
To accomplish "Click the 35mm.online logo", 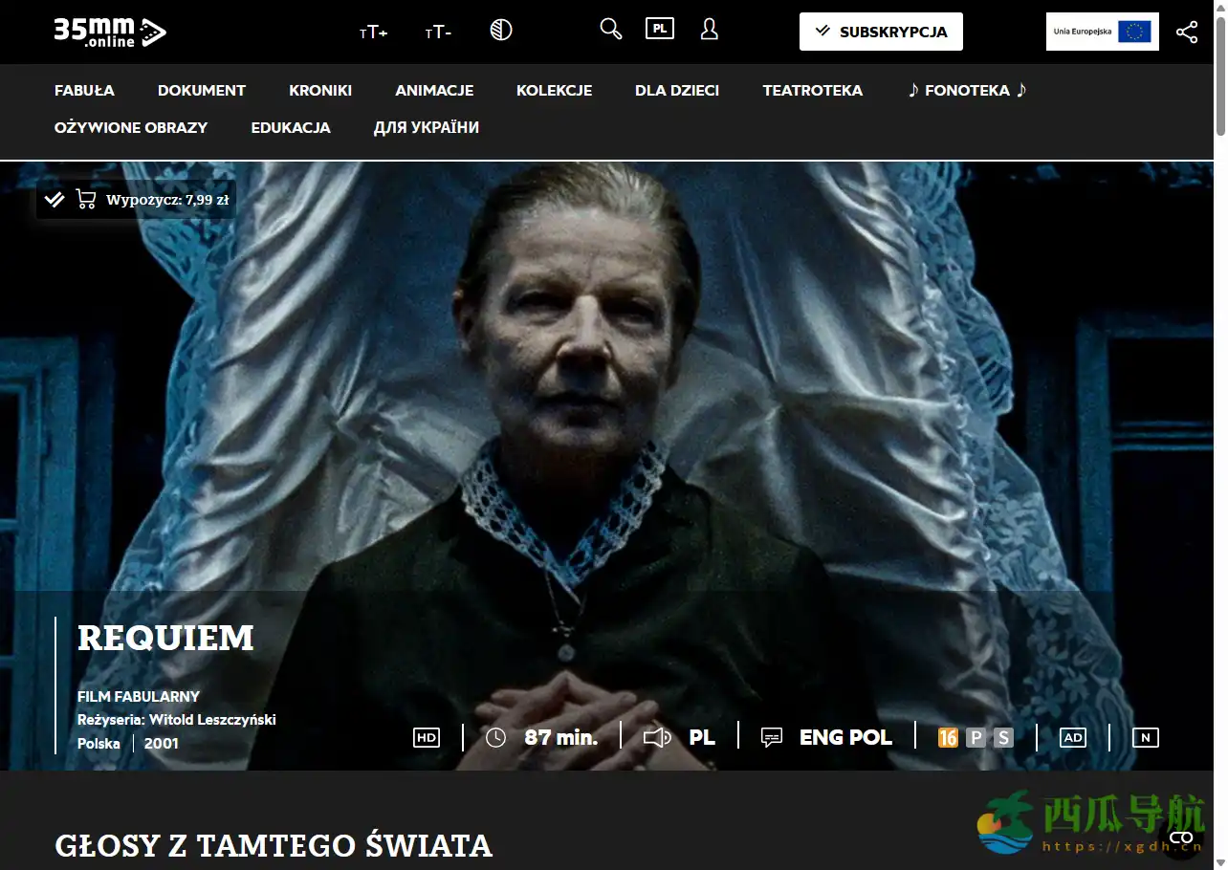I will [109, 32].
